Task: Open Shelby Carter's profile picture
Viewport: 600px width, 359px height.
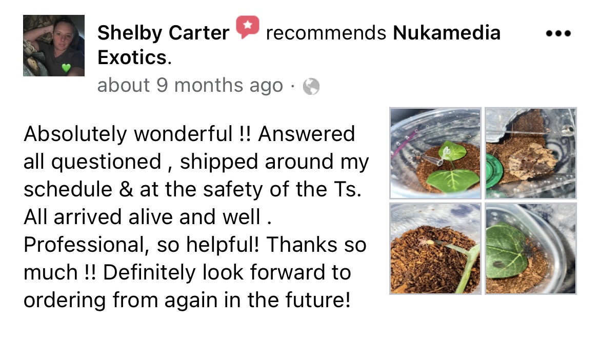Action: pyautogui.click(x=53, y=46)
